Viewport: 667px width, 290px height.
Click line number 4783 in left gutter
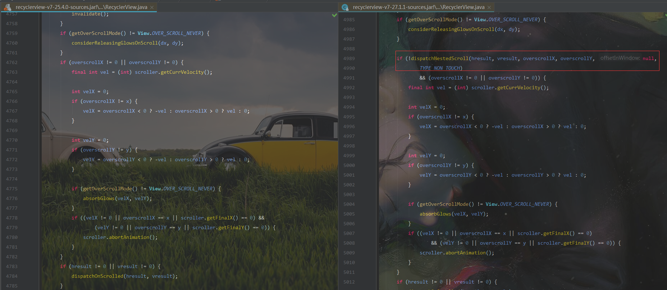(12, 266)
